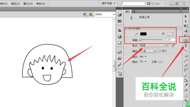Select the Lasso tool
This screenshot has width=190, height=107.
tap(186, 35)
